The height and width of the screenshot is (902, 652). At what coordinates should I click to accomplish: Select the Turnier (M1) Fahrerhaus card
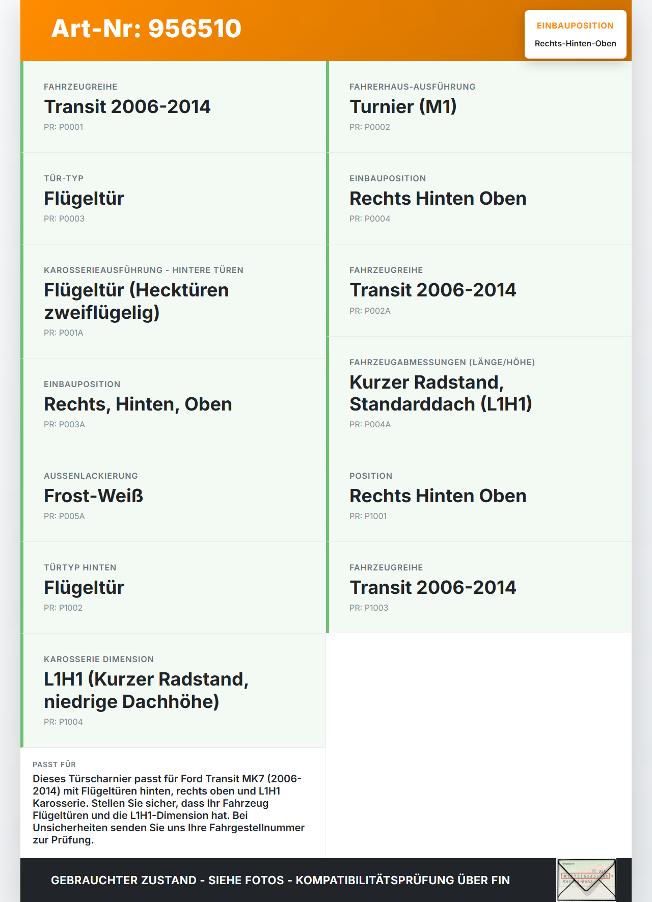[479, 107]
